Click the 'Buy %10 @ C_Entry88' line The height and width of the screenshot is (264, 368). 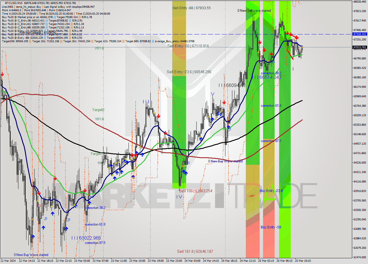click(43, 27)
